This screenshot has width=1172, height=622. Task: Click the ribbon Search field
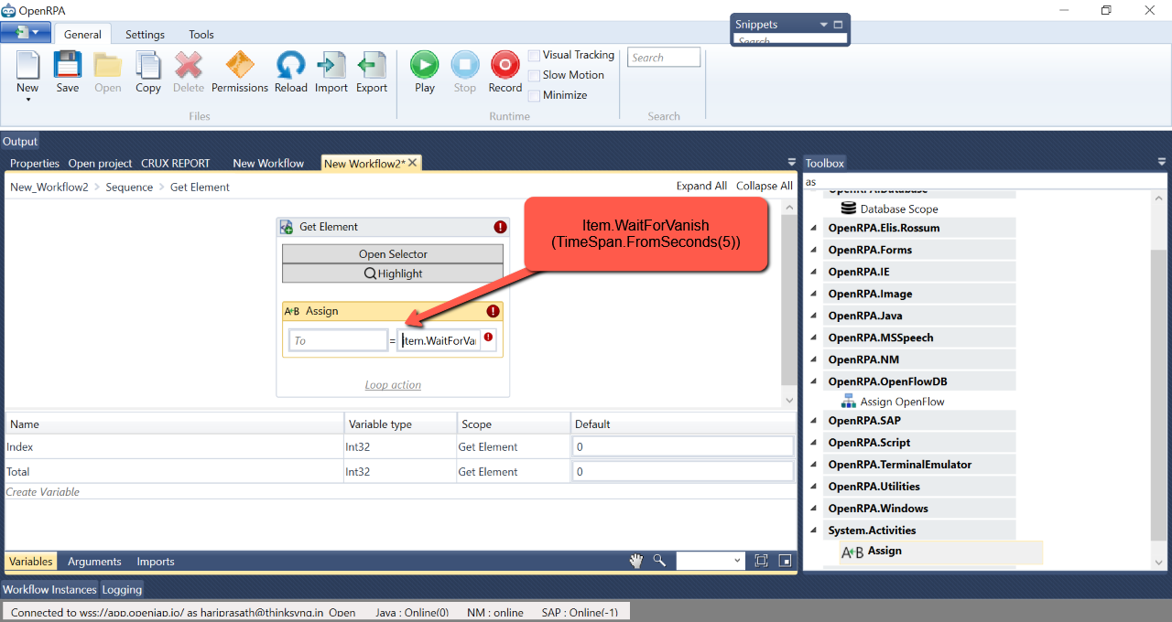[x=664, y=58]
